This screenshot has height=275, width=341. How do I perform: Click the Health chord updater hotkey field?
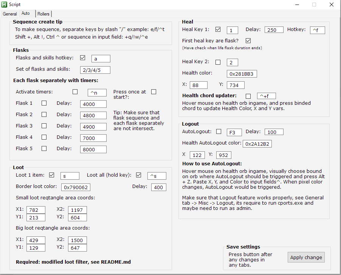[267, 96]
